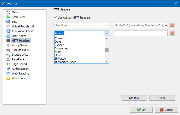
Task: Click the Indexation Check icon
Action: (8, 31)
